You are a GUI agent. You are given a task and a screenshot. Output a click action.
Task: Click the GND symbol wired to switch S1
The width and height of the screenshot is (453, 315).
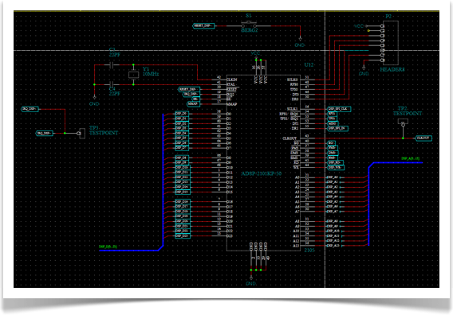point(300,38)
